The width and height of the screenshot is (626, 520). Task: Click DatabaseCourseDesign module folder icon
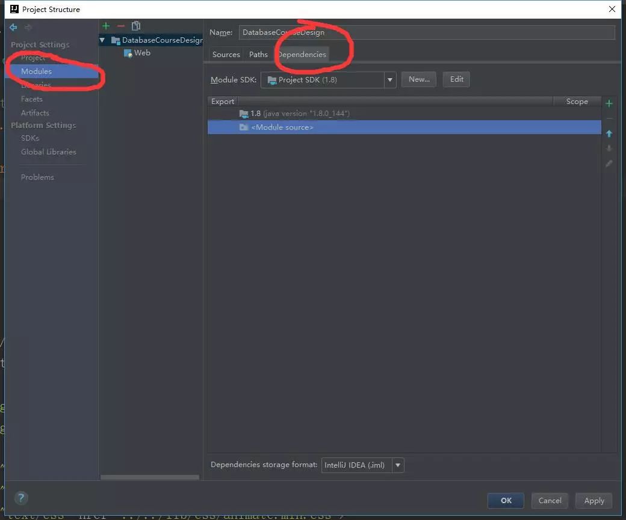[x=116, y=40]
